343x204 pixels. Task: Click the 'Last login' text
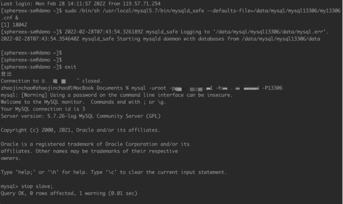(x=15, y=3)
